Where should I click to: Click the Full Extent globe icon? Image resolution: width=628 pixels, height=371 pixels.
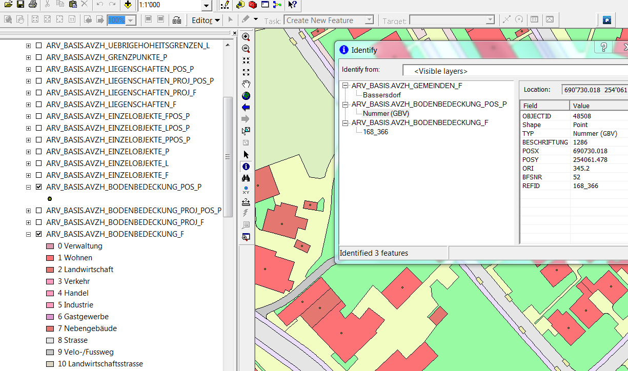pyautogui.click(x=246, y=96)
